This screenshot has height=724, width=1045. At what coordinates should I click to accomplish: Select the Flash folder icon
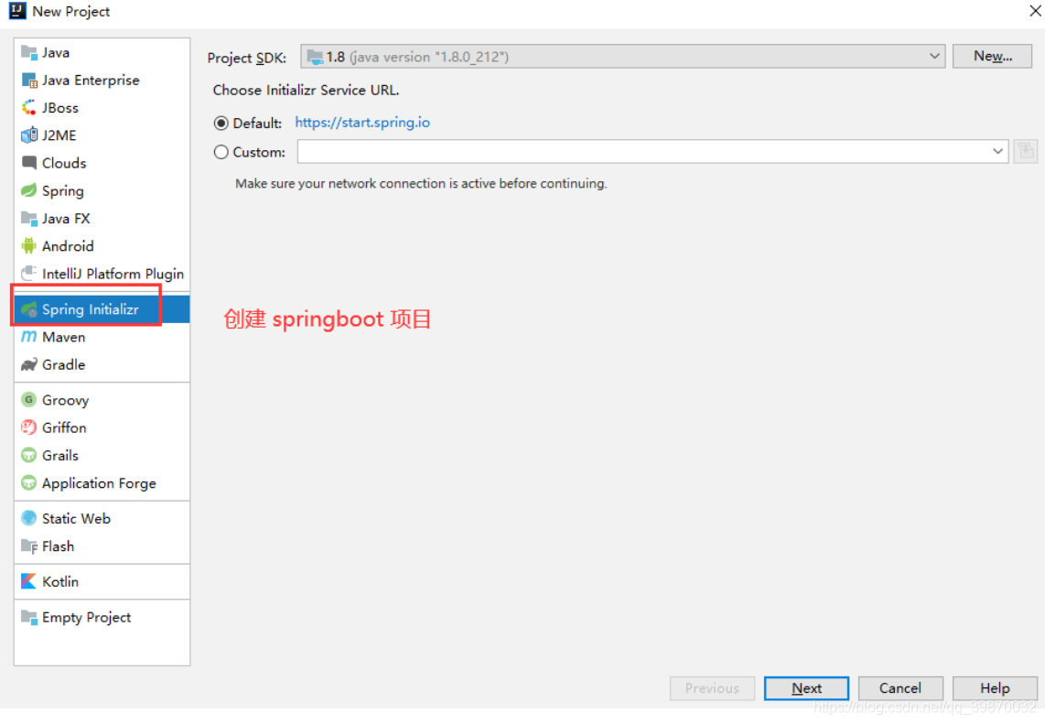pyautogui.click(x=28, y=546)
